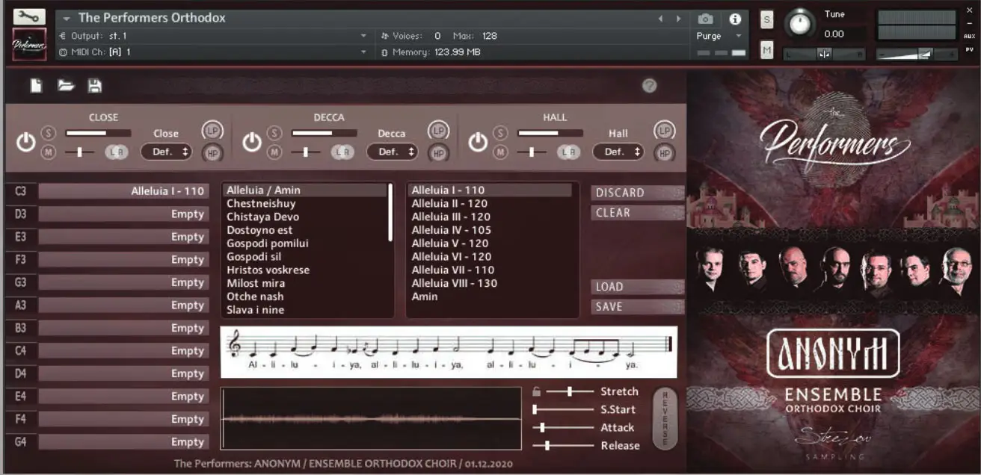Adjust the Release slider

(x=564, y=445)
